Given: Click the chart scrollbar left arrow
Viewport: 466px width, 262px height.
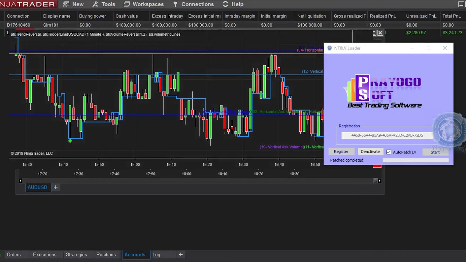Looking at the screenshot, I should pos(20,180).
